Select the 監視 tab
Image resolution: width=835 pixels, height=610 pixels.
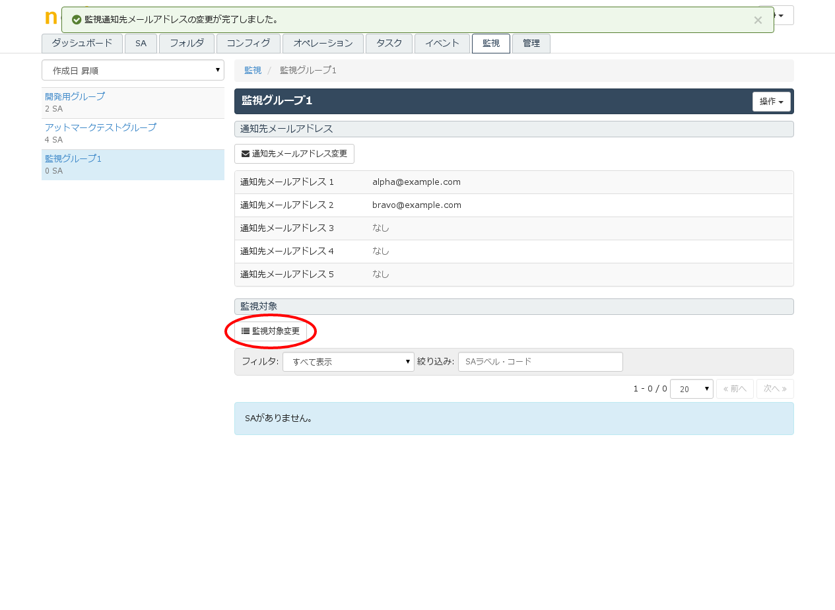click(x=491, y=44)
